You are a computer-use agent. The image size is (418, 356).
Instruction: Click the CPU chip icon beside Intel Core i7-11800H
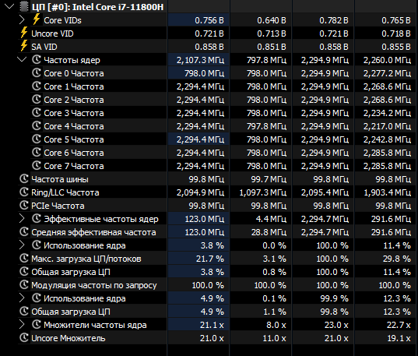24,7
